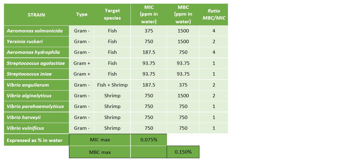The height and width of the screenshot is (164, 337).
Task: Select the Vibrio alginolyticus strain cell
Action: [29, 95]
